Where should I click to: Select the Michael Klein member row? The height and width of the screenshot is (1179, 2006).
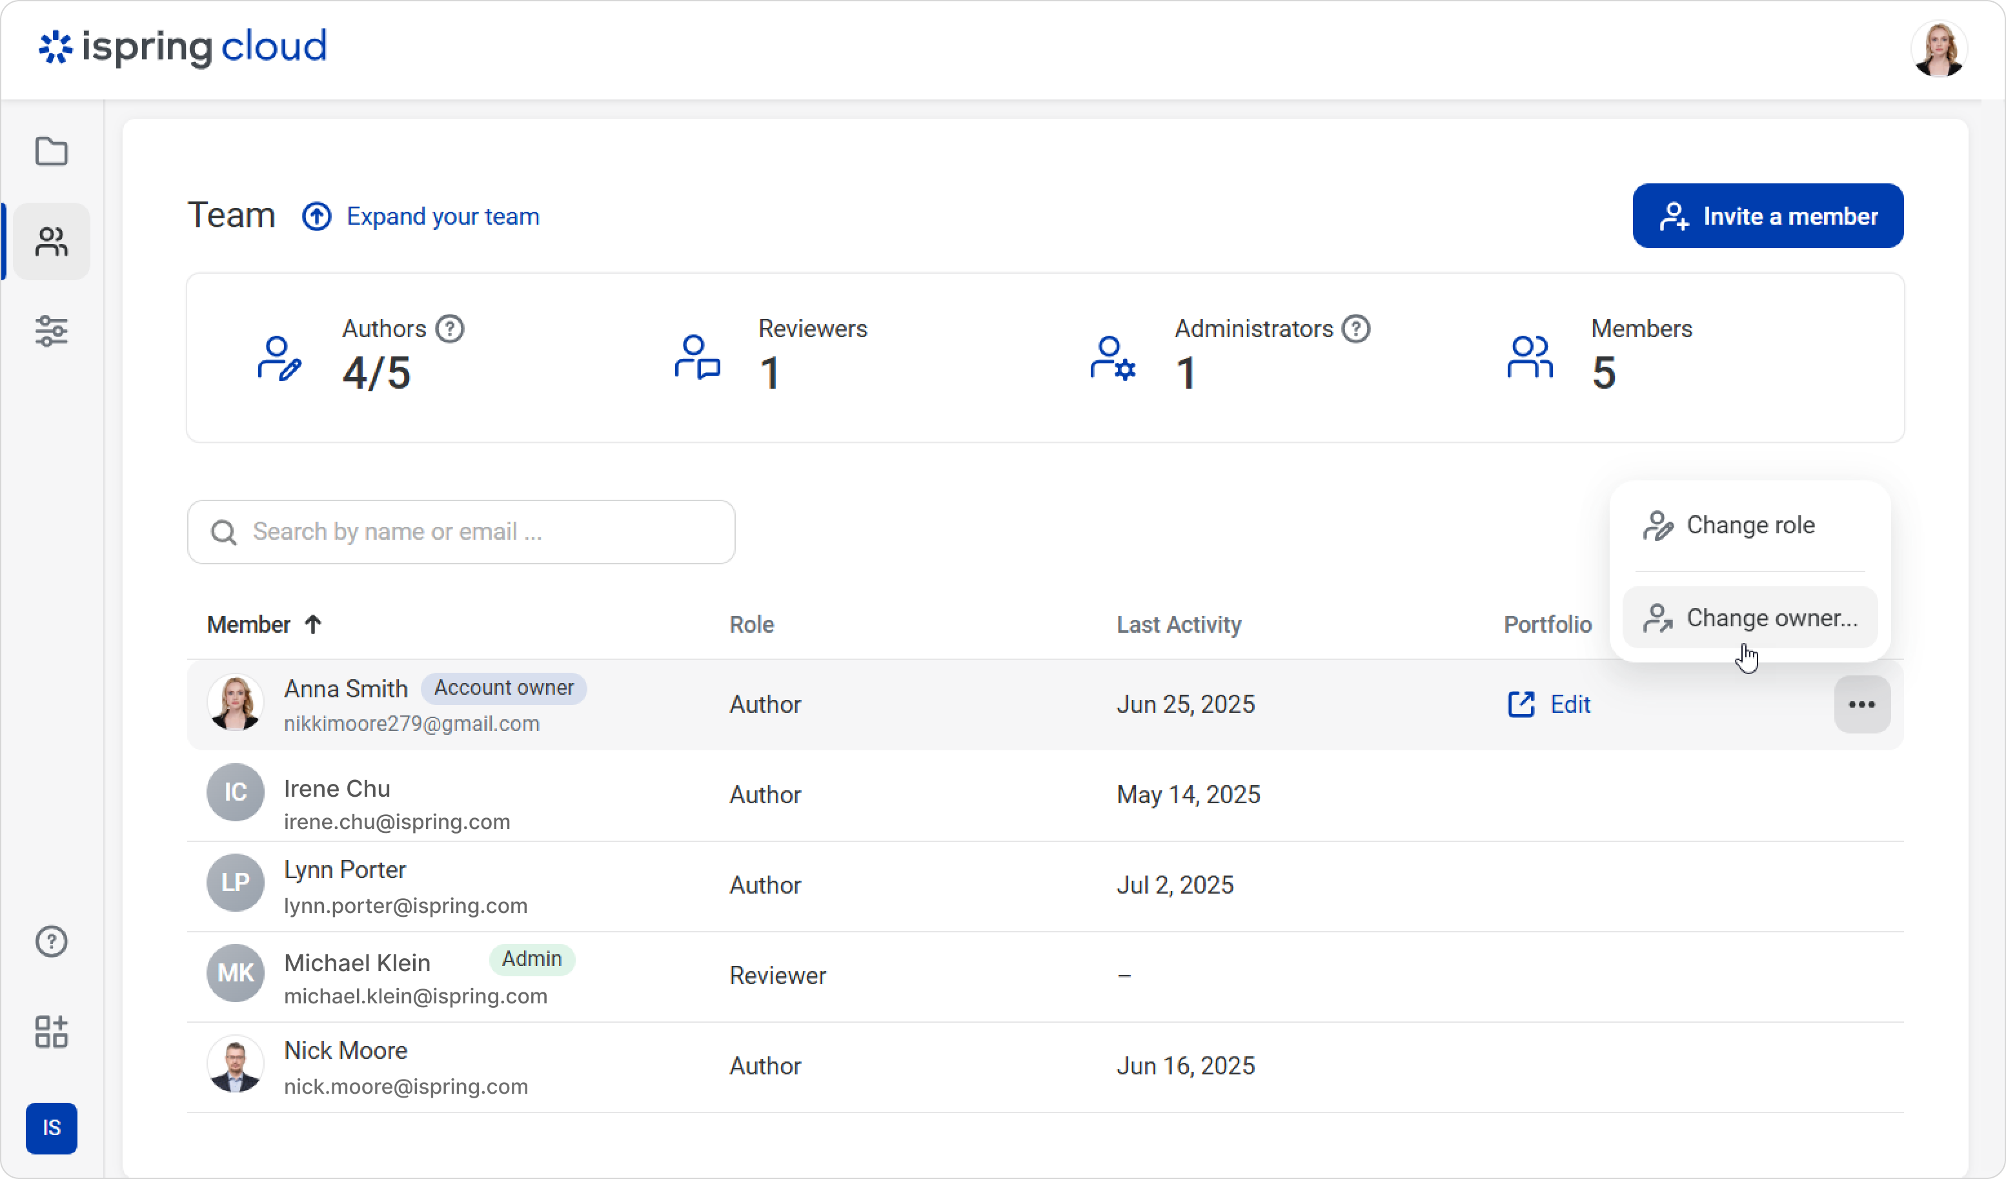[x=1044, y=976]
